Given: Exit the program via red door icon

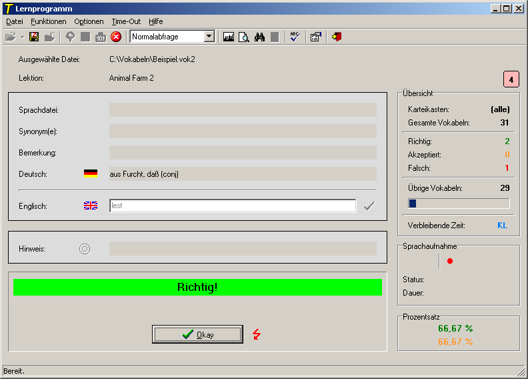Looking at the screenshot, I should (337, 37).
